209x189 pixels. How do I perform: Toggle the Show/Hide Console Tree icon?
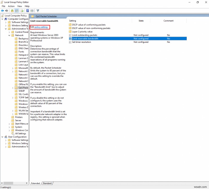click(x=16, y=11)
